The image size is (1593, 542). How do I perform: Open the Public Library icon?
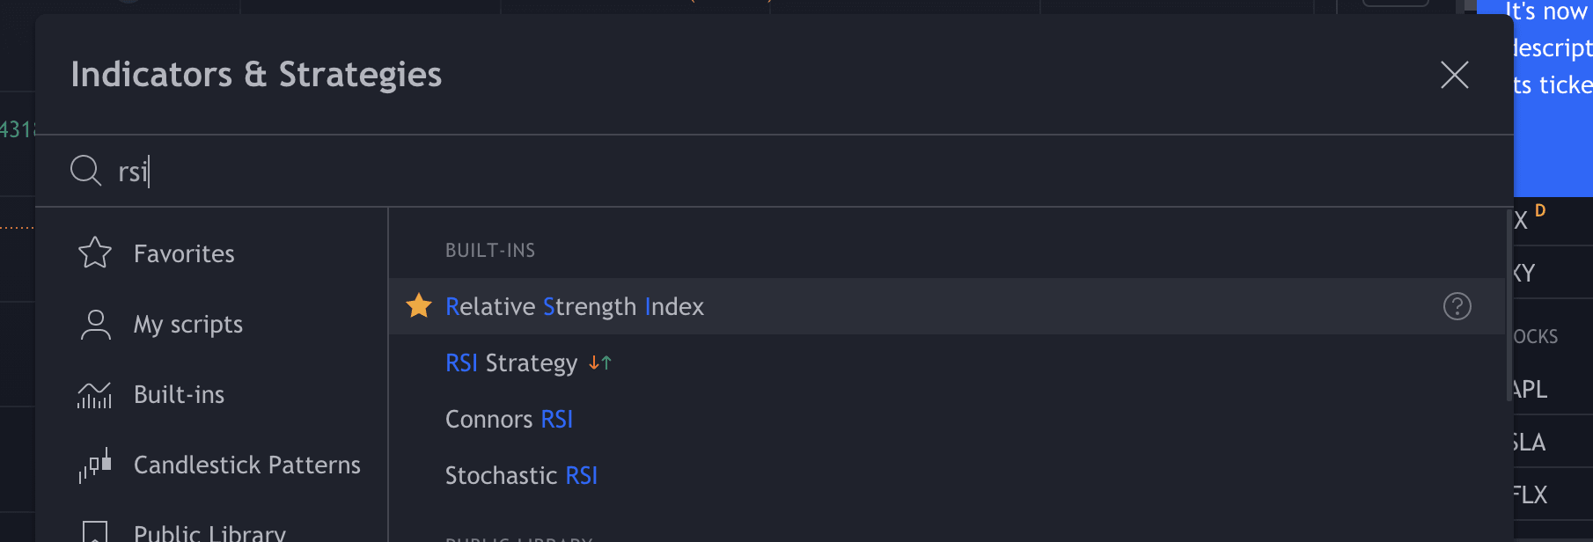click(95, 530)
